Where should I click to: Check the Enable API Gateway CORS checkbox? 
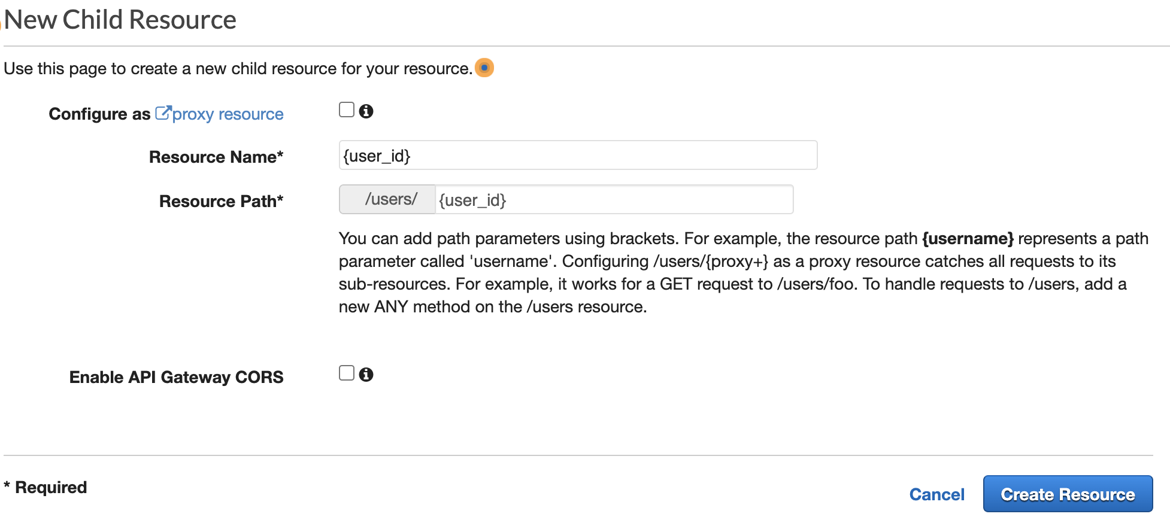coord(347,373)
